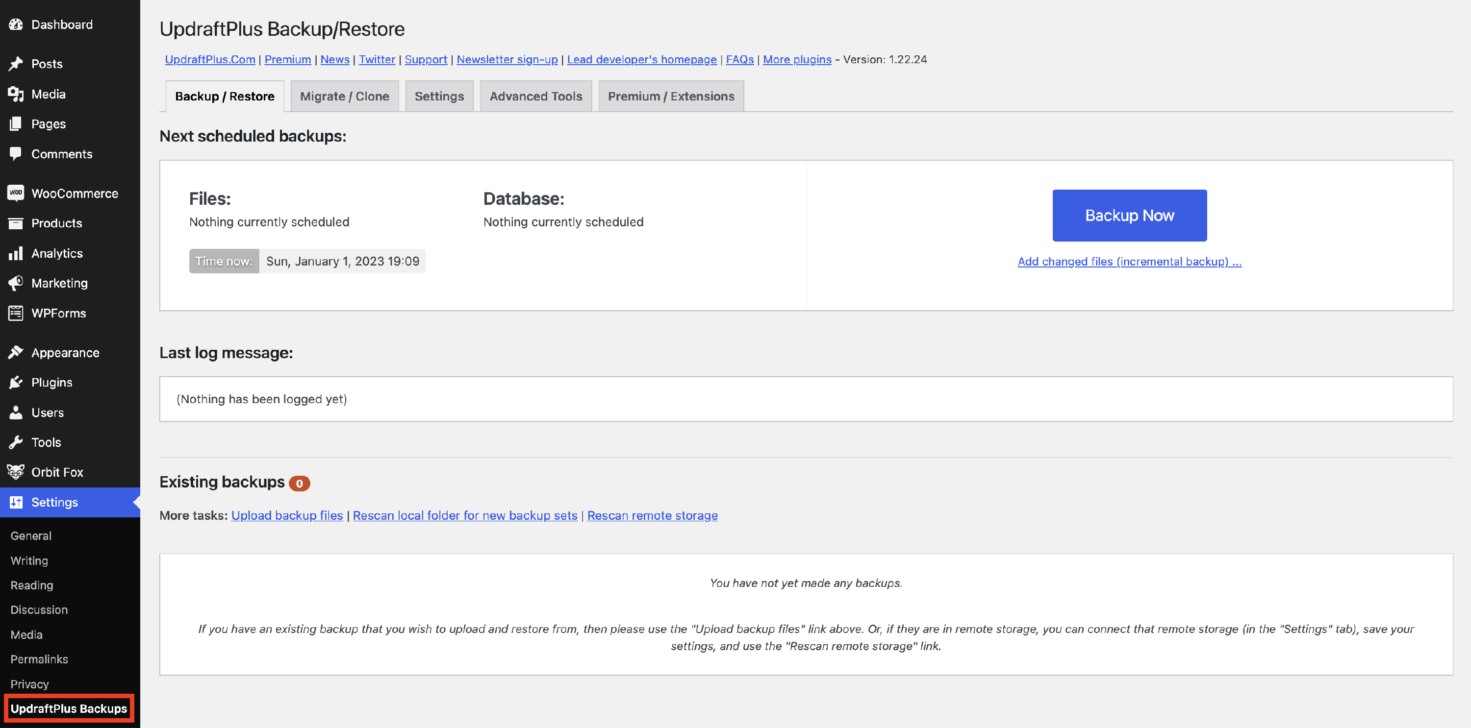Click Add changed files incremental backup
This screenshot has height=728, width=1471.
coord(1130,261)
